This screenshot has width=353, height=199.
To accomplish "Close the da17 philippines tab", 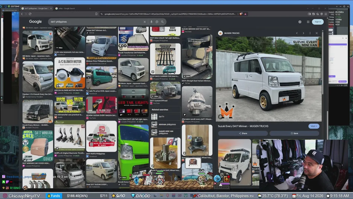I will coord(51,9).
